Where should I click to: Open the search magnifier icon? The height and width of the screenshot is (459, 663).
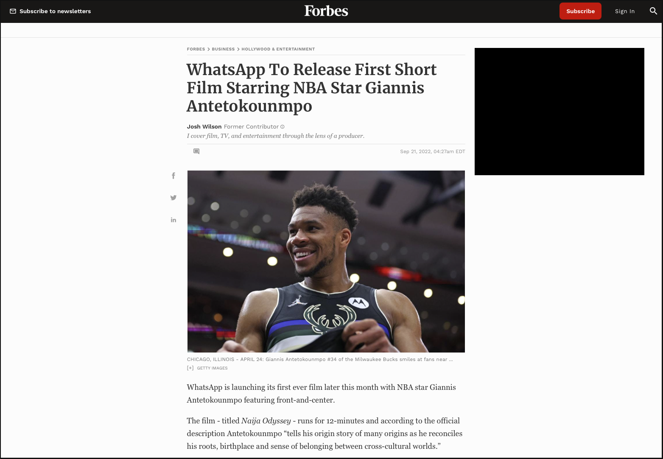653,11
